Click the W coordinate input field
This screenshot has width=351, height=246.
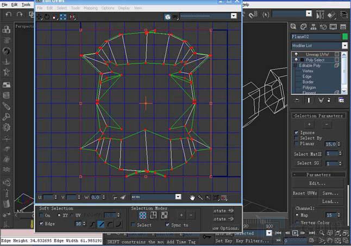96,197
